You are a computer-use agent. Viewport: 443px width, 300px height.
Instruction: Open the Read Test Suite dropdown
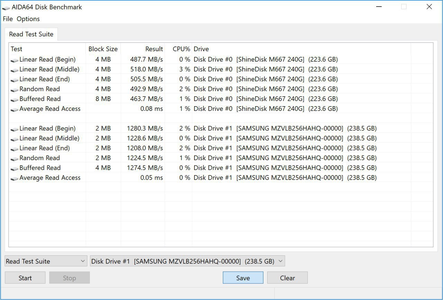pyautogui.click(x=46, y=261)
